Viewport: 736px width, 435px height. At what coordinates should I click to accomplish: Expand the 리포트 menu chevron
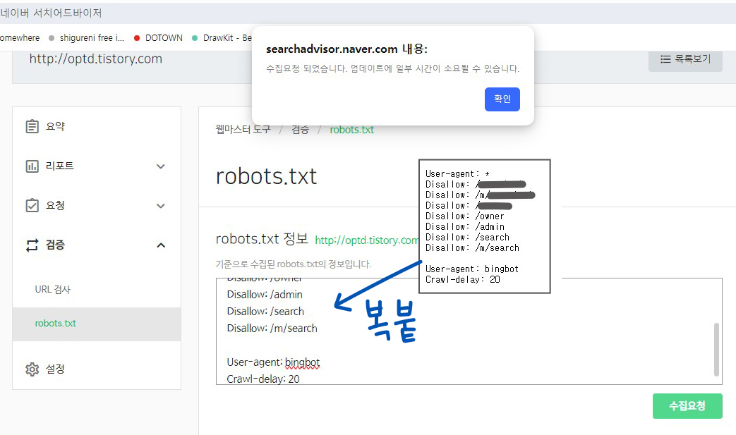160,166
